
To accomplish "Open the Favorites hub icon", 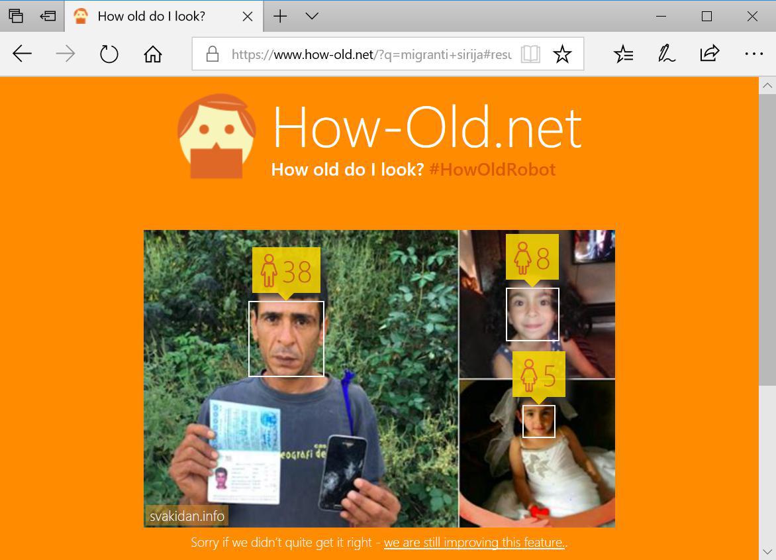I will click(x=623, y=54).
